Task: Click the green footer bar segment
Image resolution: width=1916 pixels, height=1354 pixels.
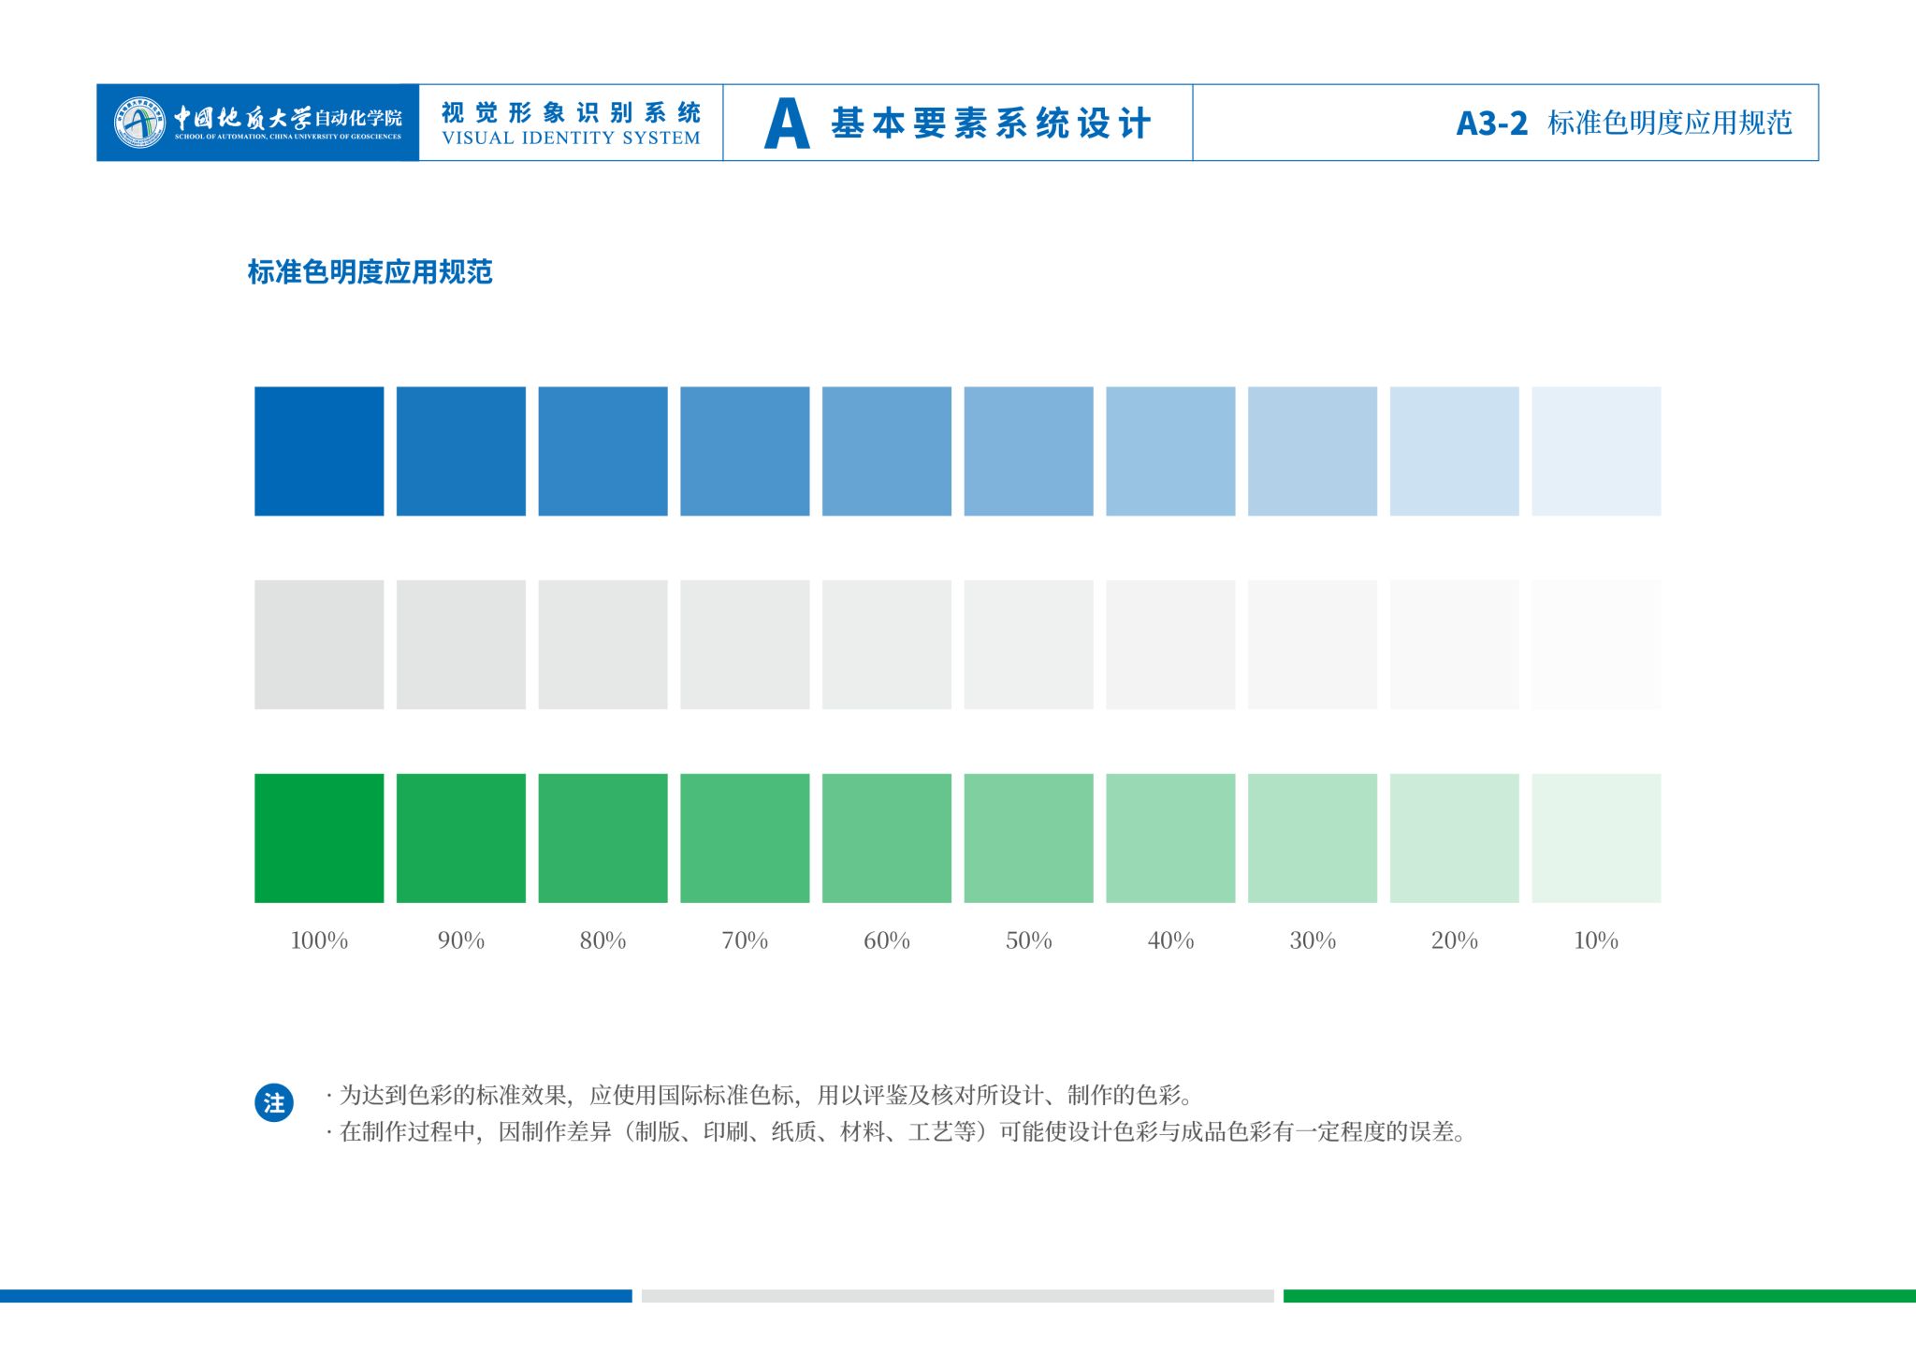Action: (1600, 1296)
